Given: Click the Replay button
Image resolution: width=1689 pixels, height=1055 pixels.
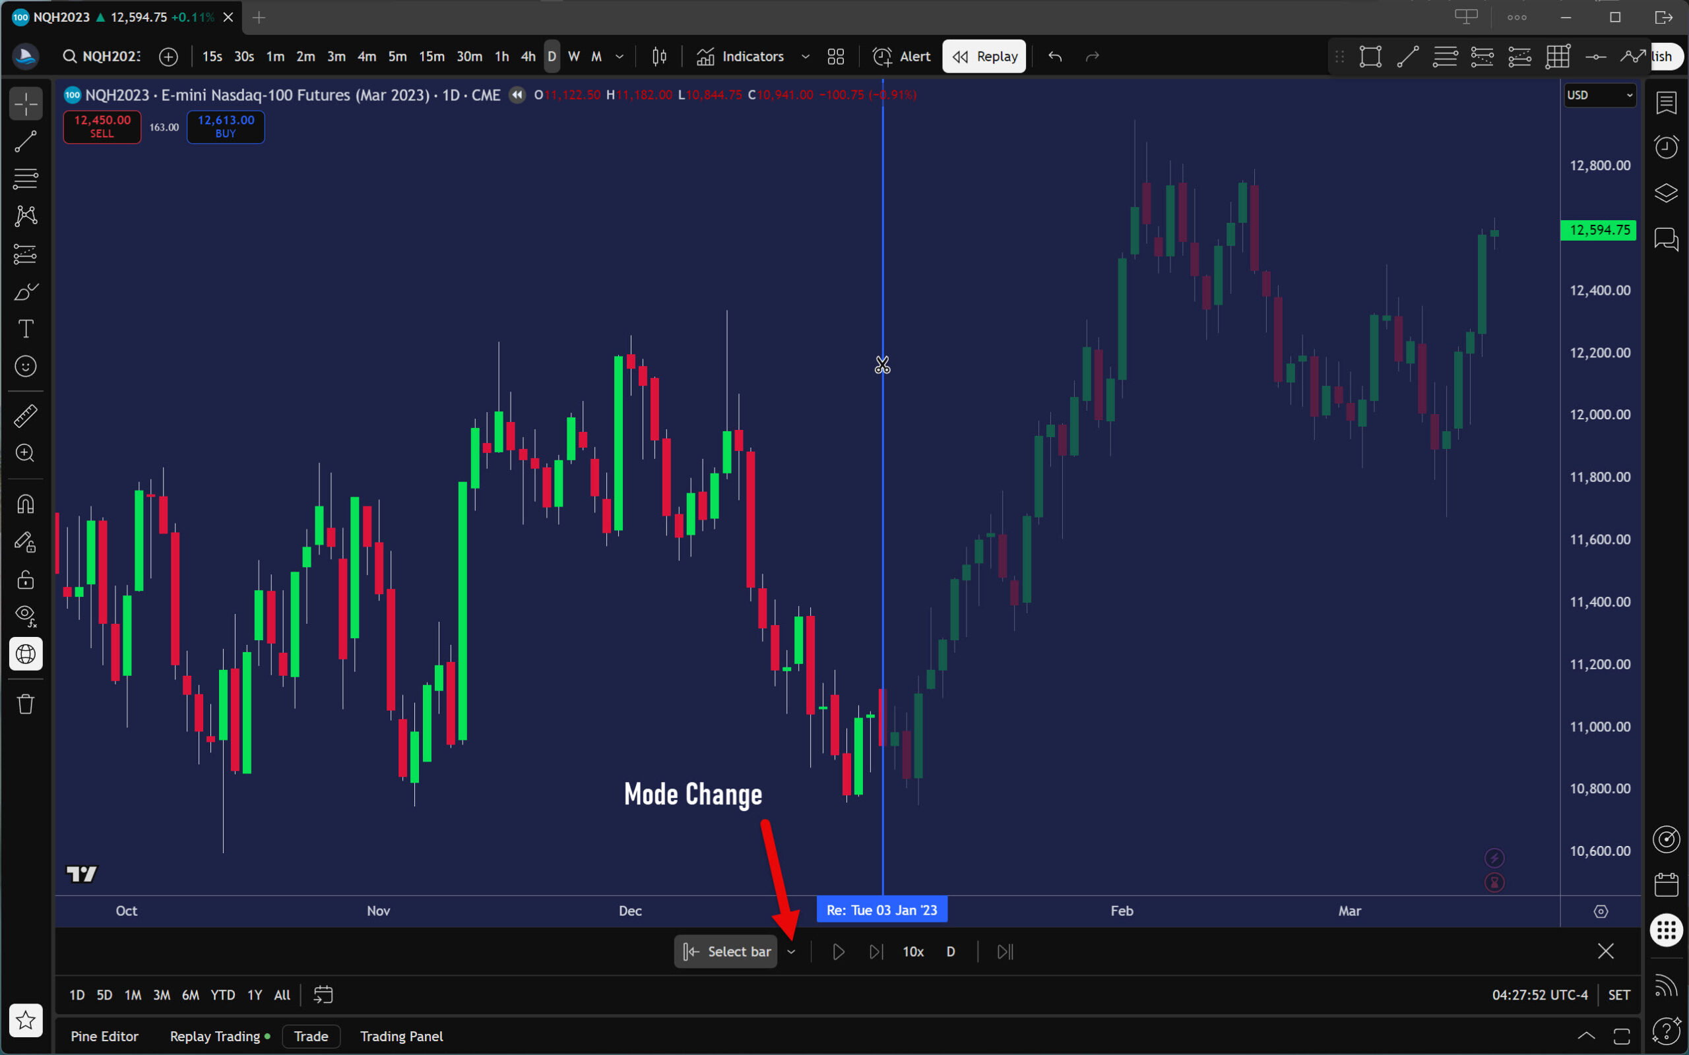Looking at the screenshot, I should click(x=984, y=57).
